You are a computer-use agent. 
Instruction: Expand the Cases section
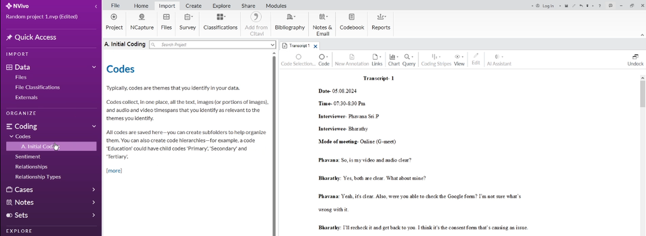coord(94,189)
